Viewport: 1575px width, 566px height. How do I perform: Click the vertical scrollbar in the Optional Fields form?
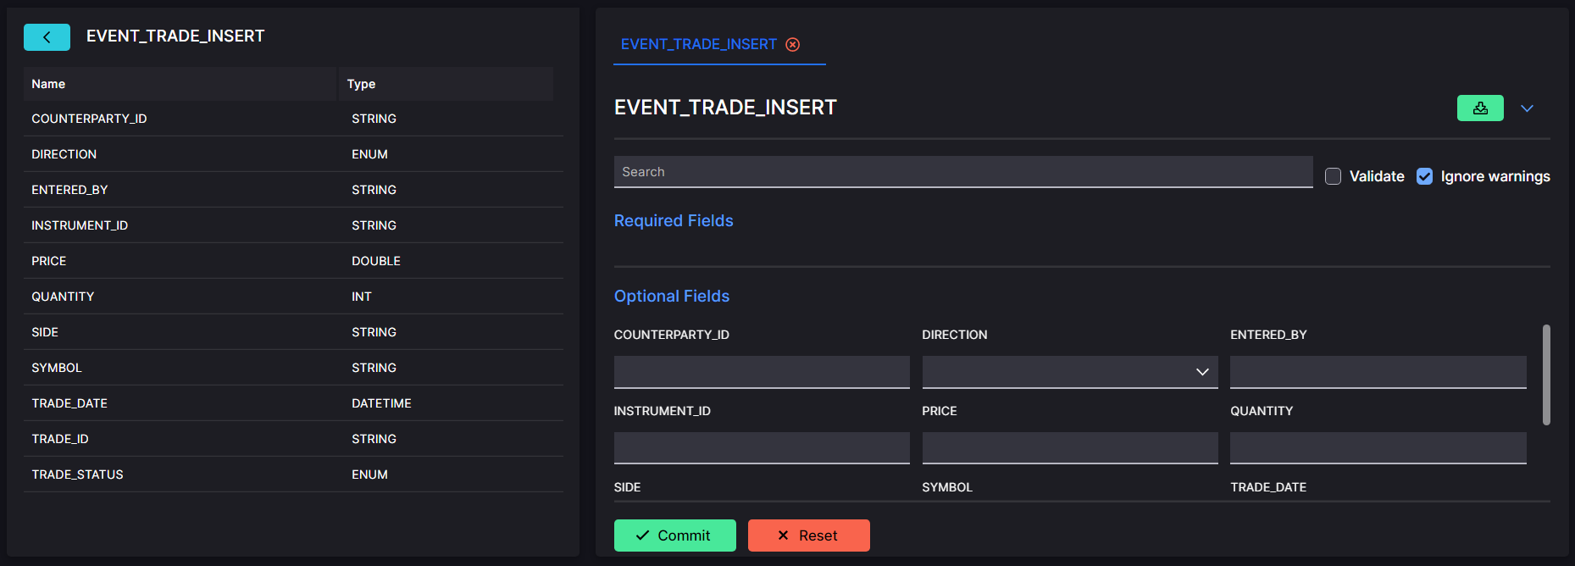pyautogui.click(x=1546, y=375)
